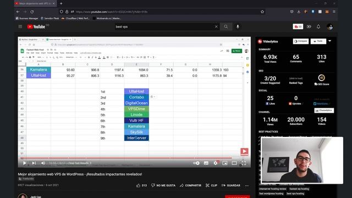Screen dimensions: 352x198
Task: Open the MetaMask fox extension icon
Action: click(327, 12)
